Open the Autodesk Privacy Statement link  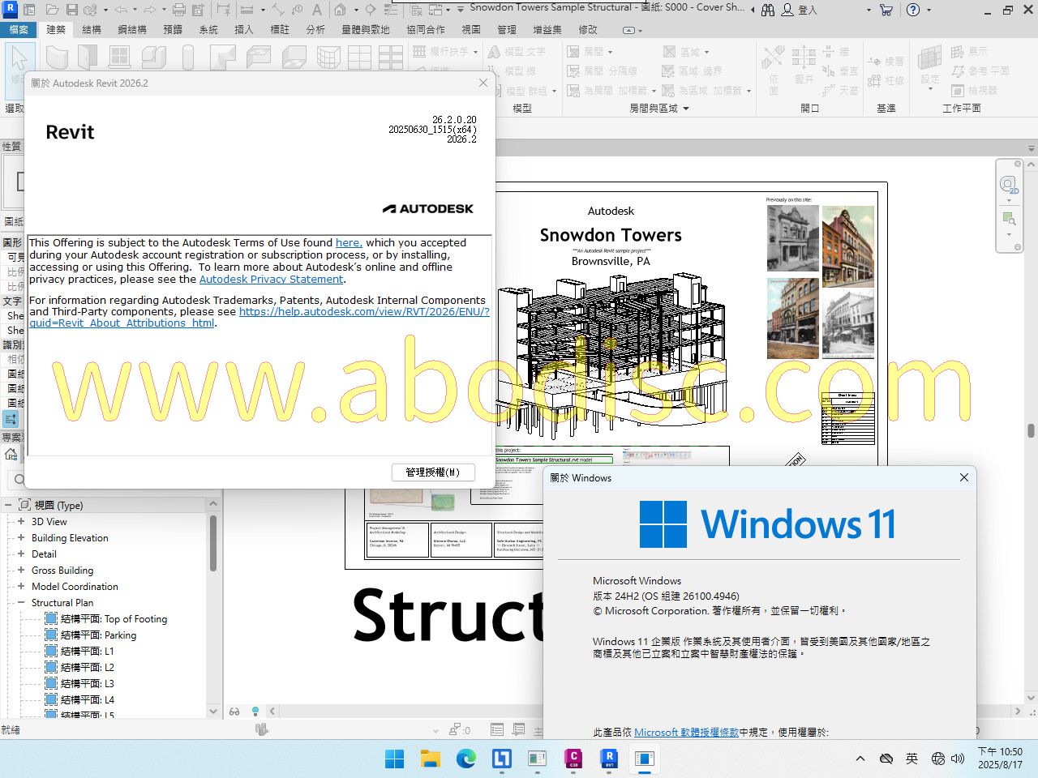[271, 279]
